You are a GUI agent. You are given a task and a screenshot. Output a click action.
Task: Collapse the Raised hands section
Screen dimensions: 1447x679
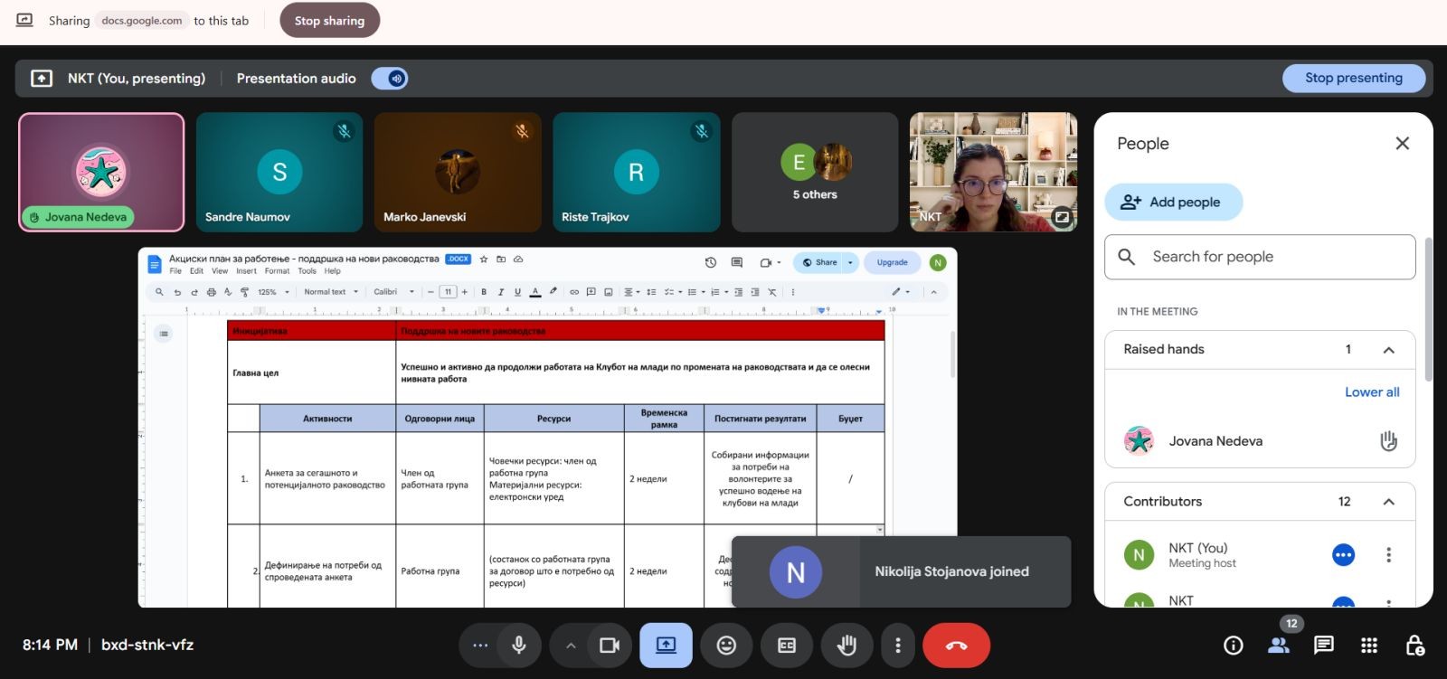pos(1388,350)
